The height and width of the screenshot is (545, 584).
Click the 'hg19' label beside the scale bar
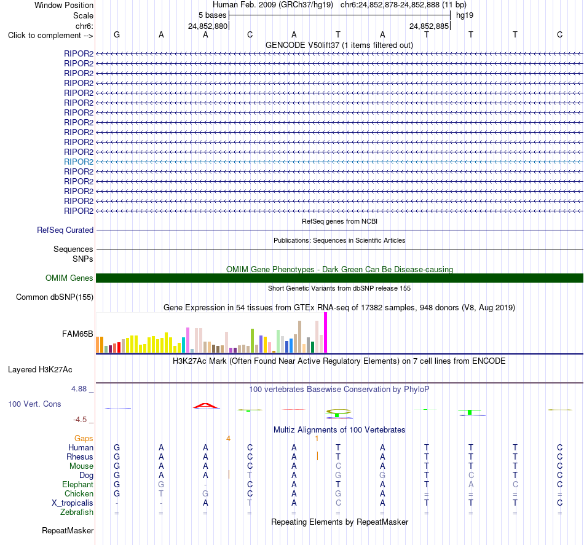[465, 15]
